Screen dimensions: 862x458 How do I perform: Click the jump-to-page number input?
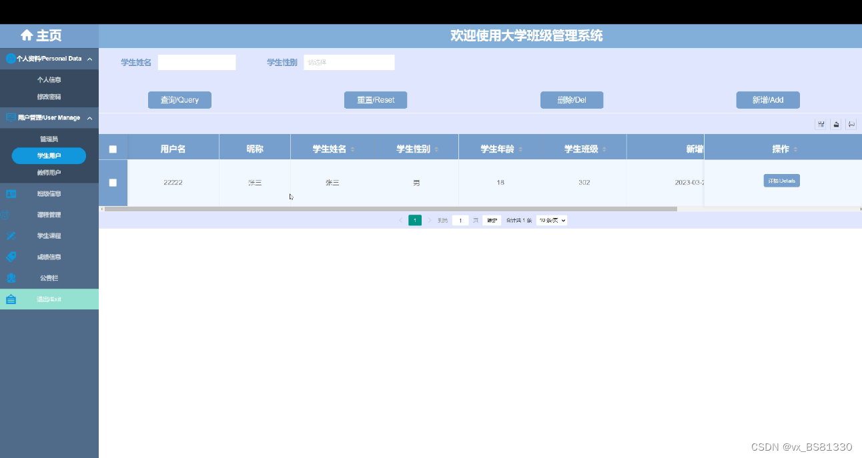click(x=460, y=220)
